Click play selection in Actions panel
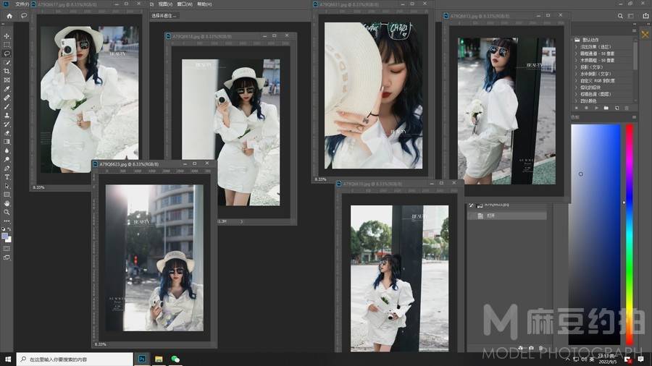Screen dimensions: 652x366 pos(597,108)
